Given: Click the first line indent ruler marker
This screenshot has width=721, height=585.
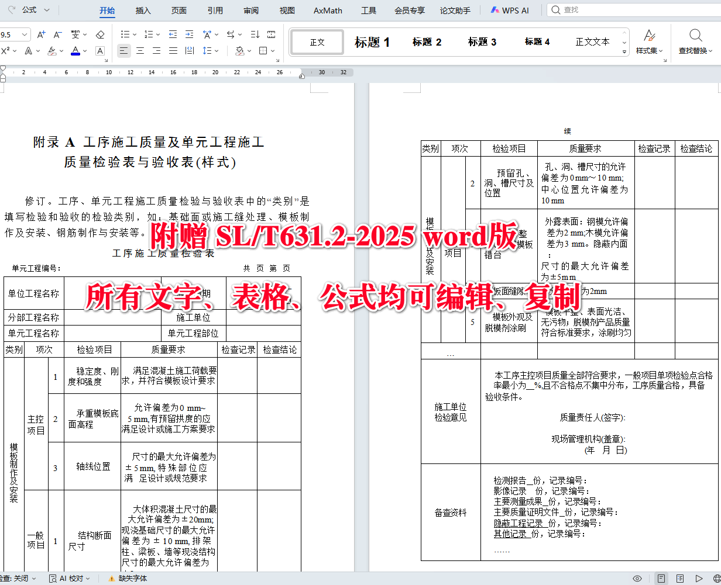Looking at the screenshot, I should pyautogui.click(x=3, y=70).
